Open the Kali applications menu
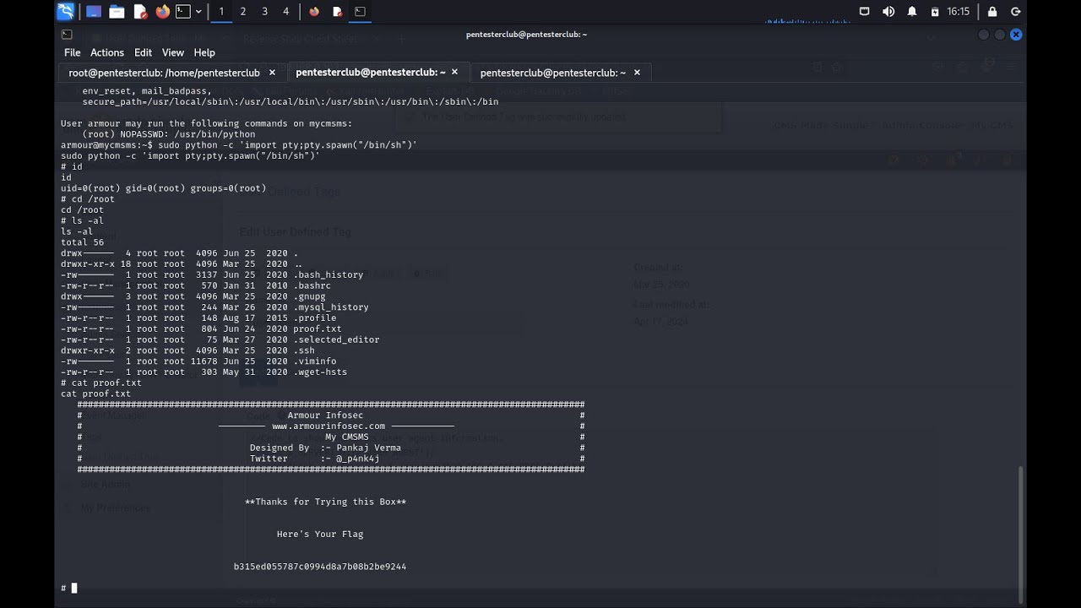Viewport: 1081px width, 608px height. [x=65, y=11]
